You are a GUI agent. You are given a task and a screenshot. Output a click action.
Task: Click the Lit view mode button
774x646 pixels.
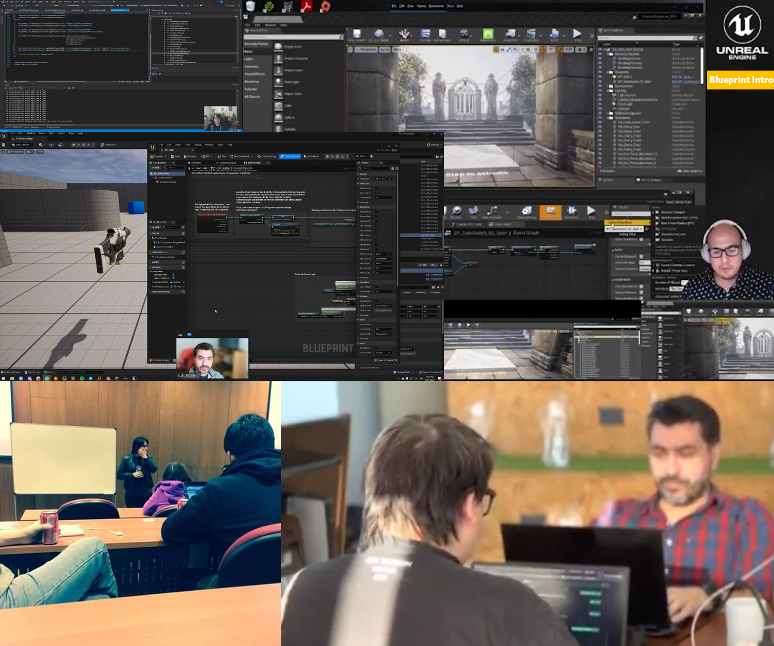pos(30,152)
